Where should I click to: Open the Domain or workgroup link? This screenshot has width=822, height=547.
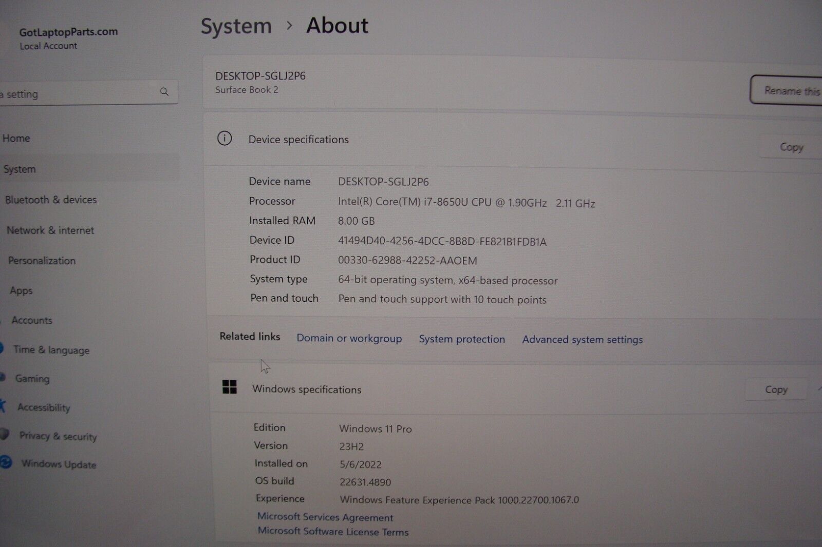pos(349,339)
